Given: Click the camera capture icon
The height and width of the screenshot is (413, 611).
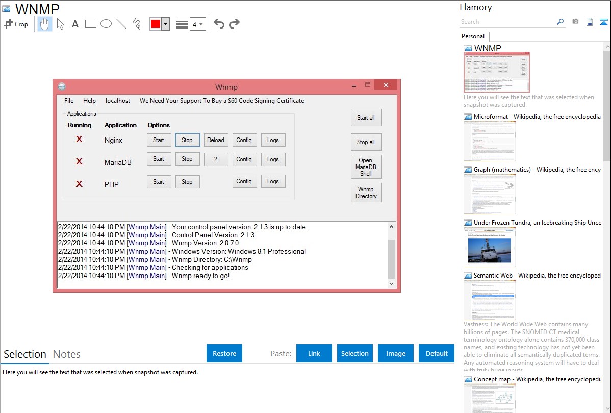Looking at the screenshot, I should [x=575, y=22].
